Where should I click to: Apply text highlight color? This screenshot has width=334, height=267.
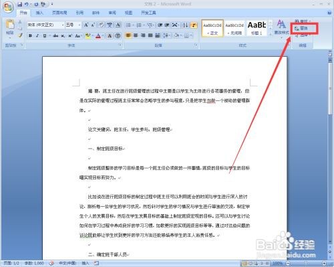pyautogui.click(x=88, y=35)
